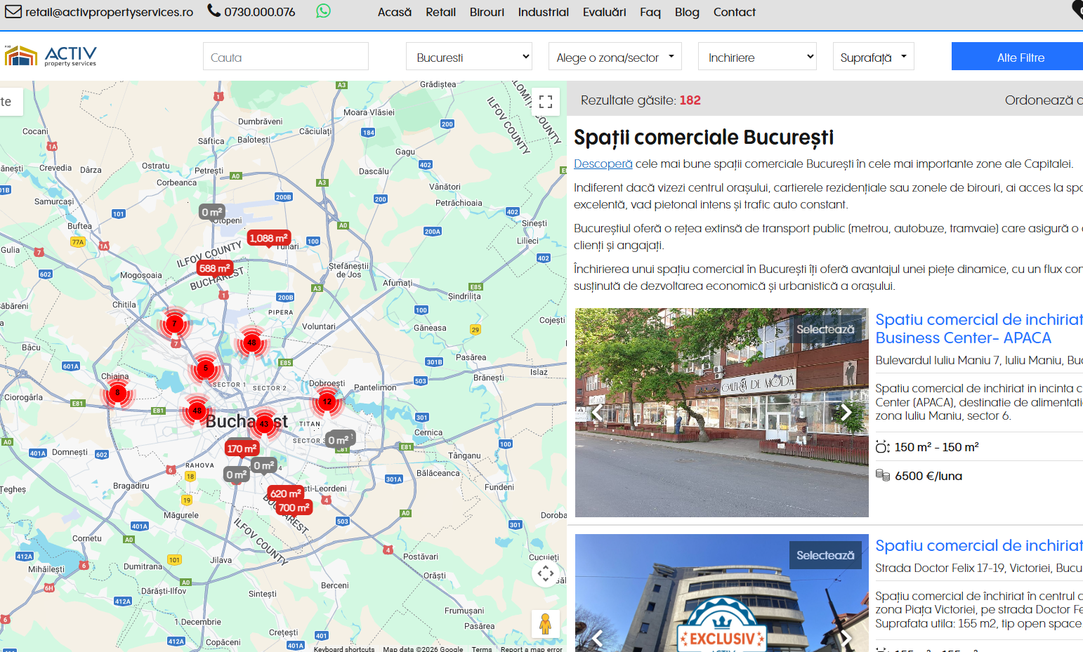This screenshot has height=652, width=1083.
Task: Follow the Descoperă link
Action: (x=603, y=164)
